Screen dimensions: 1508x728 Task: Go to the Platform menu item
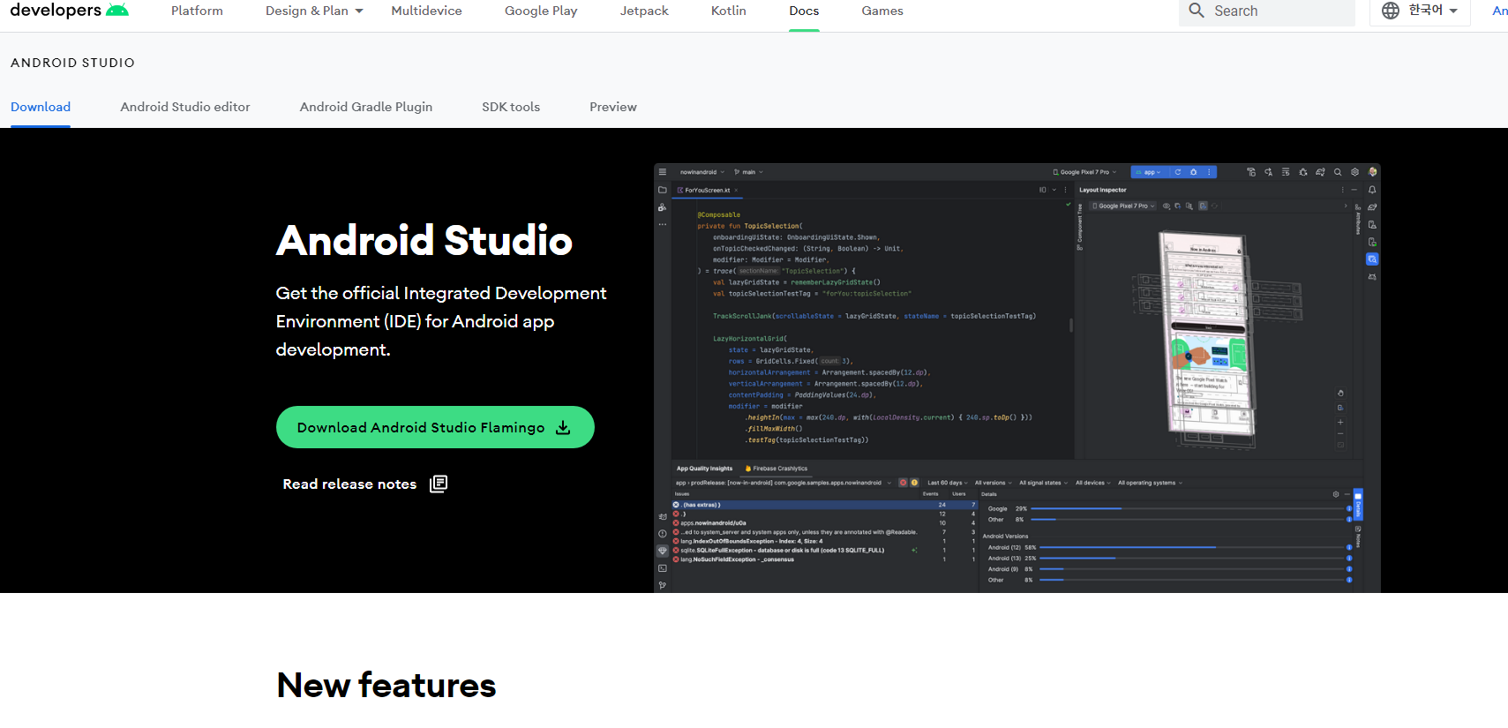197,11
